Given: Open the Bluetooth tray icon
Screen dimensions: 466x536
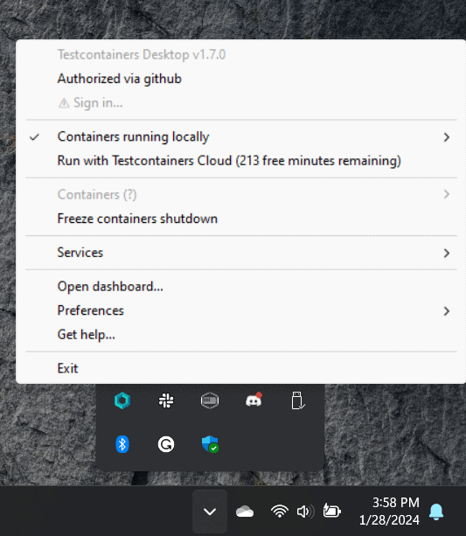Looking at the screenshot, I should [x=122, y=444].
